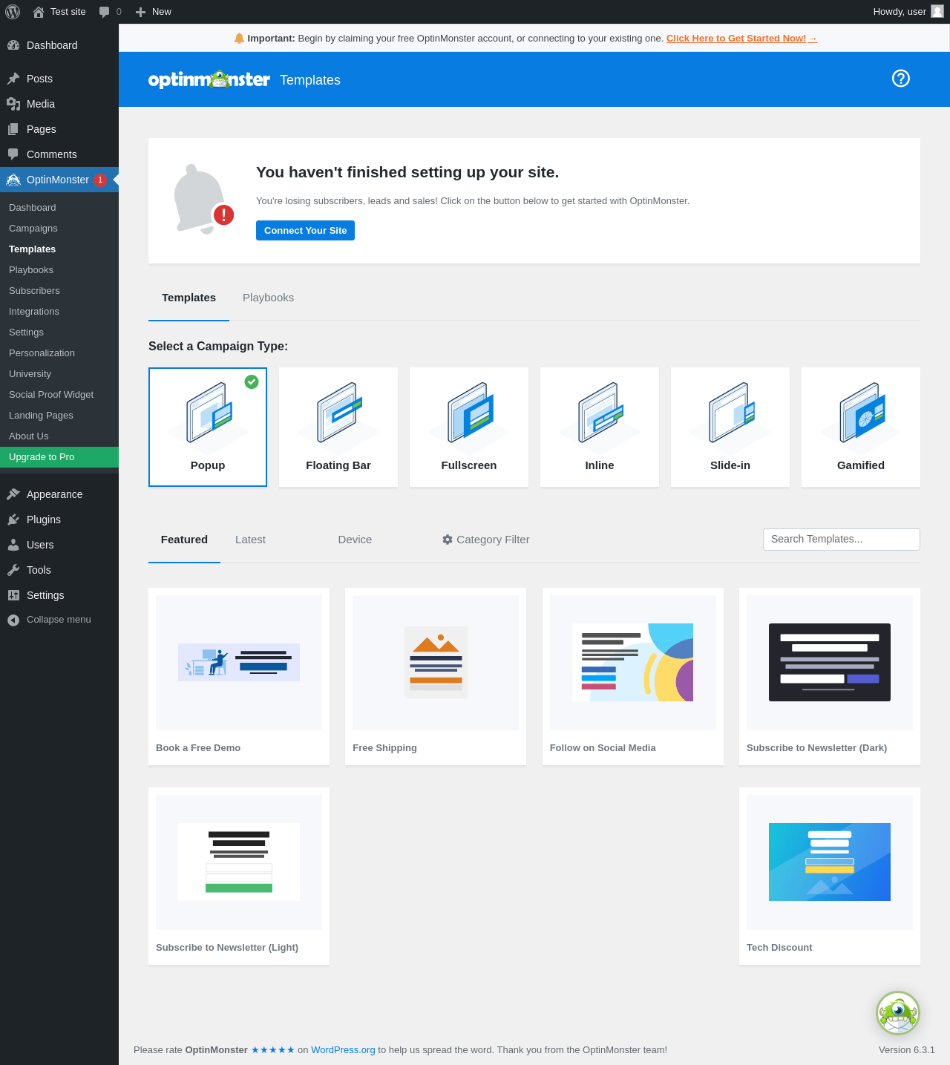Screen dimensions: 950x1065
Task: Open the Category Filter option
Action: [486, 540]
